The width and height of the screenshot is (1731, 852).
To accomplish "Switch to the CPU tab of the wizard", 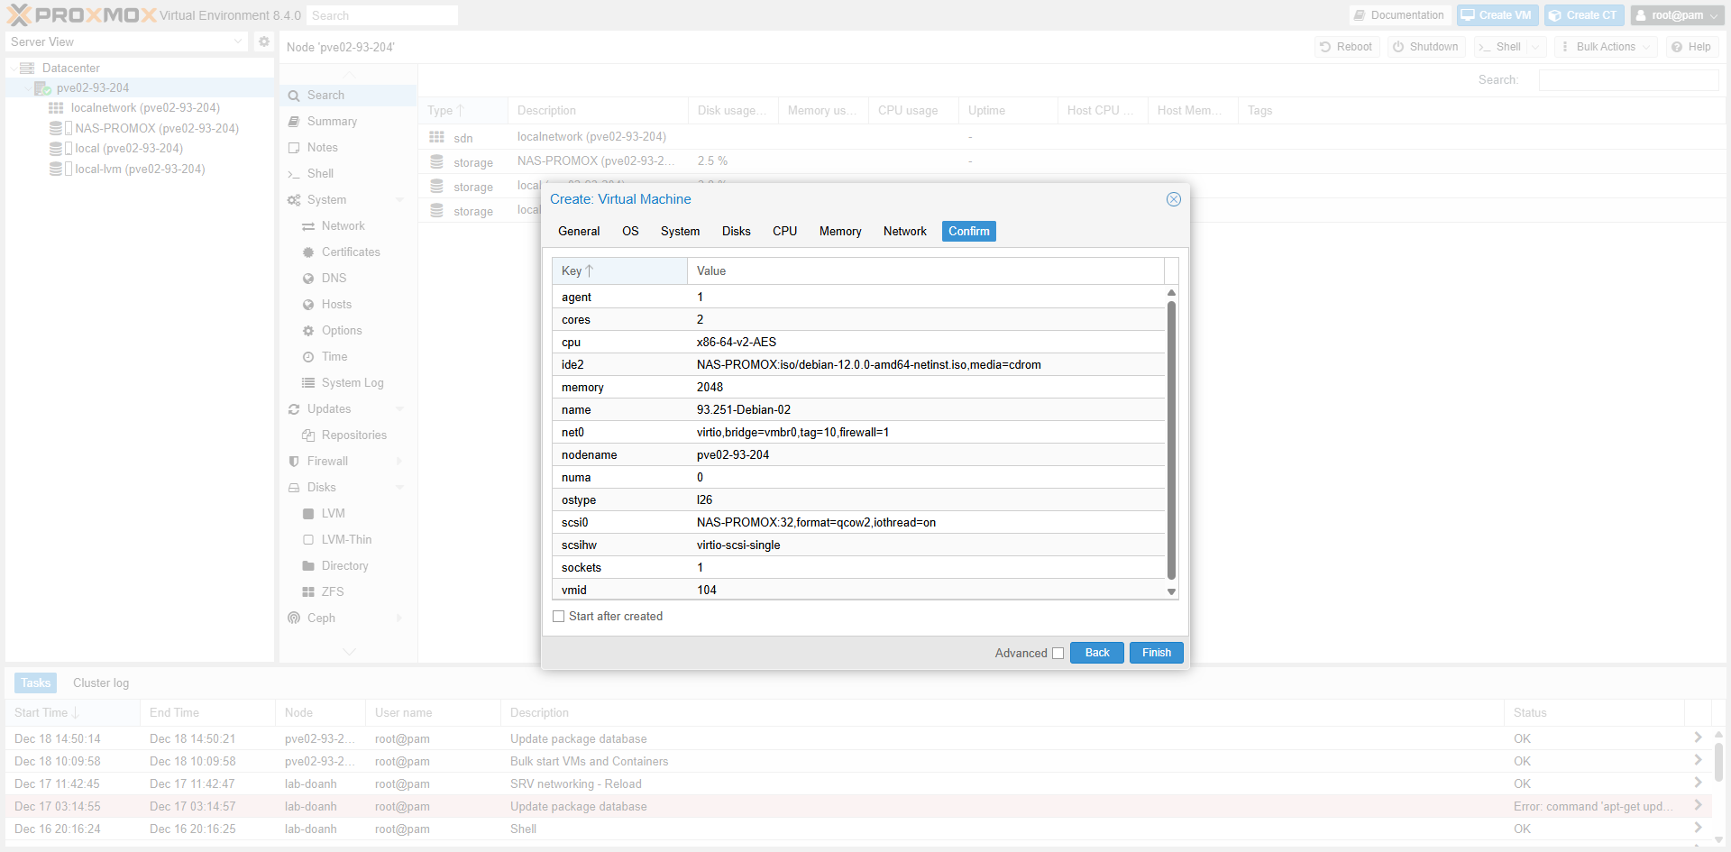I will (783, 231).
